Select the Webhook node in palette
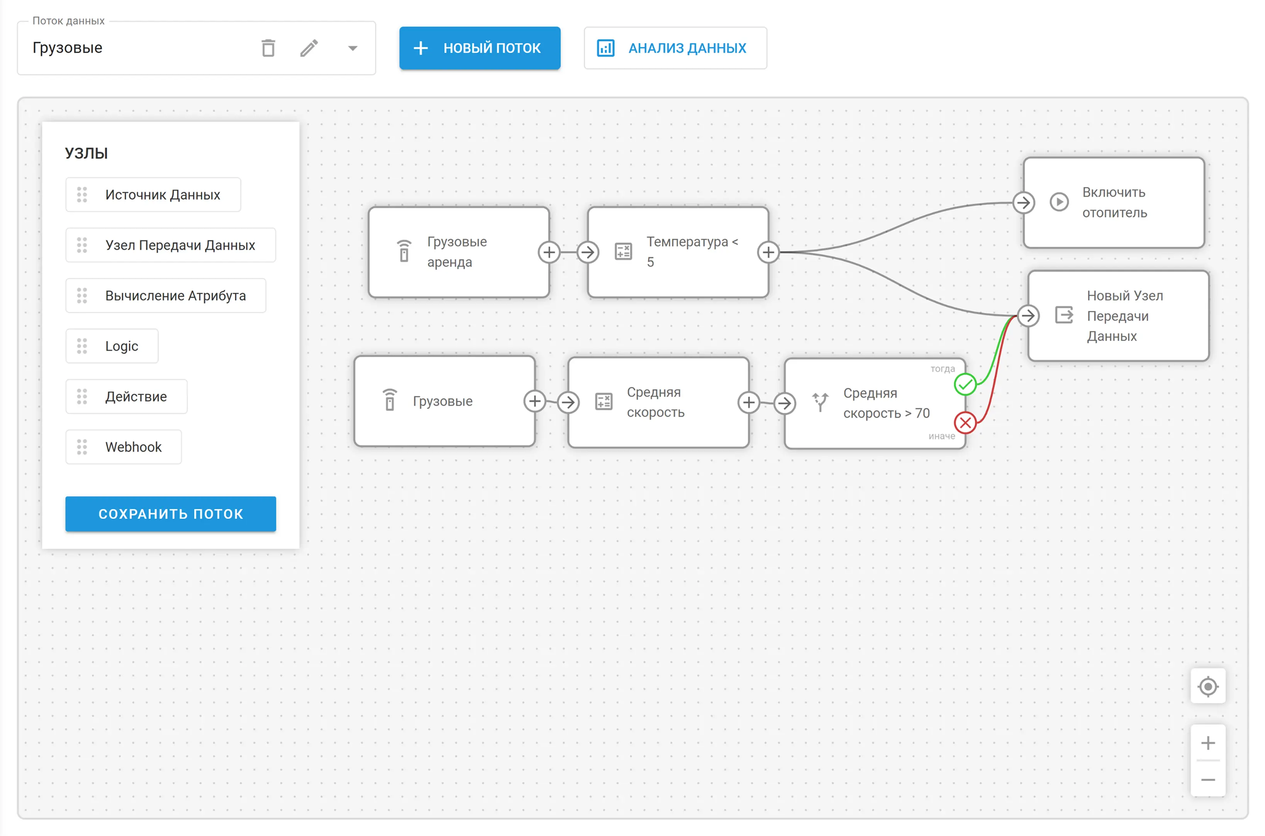 click(x=124, y=447)
